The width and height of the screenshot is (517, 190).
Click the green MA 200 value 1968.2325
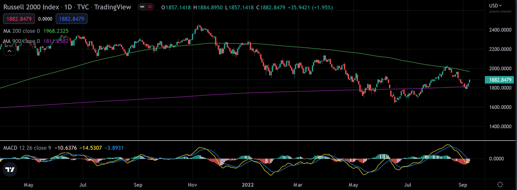[56, 31]
